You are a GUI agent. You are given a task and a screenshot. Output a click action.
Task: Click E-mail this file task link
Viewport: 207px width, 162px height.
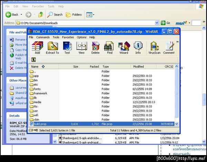(x=18, y=63)
